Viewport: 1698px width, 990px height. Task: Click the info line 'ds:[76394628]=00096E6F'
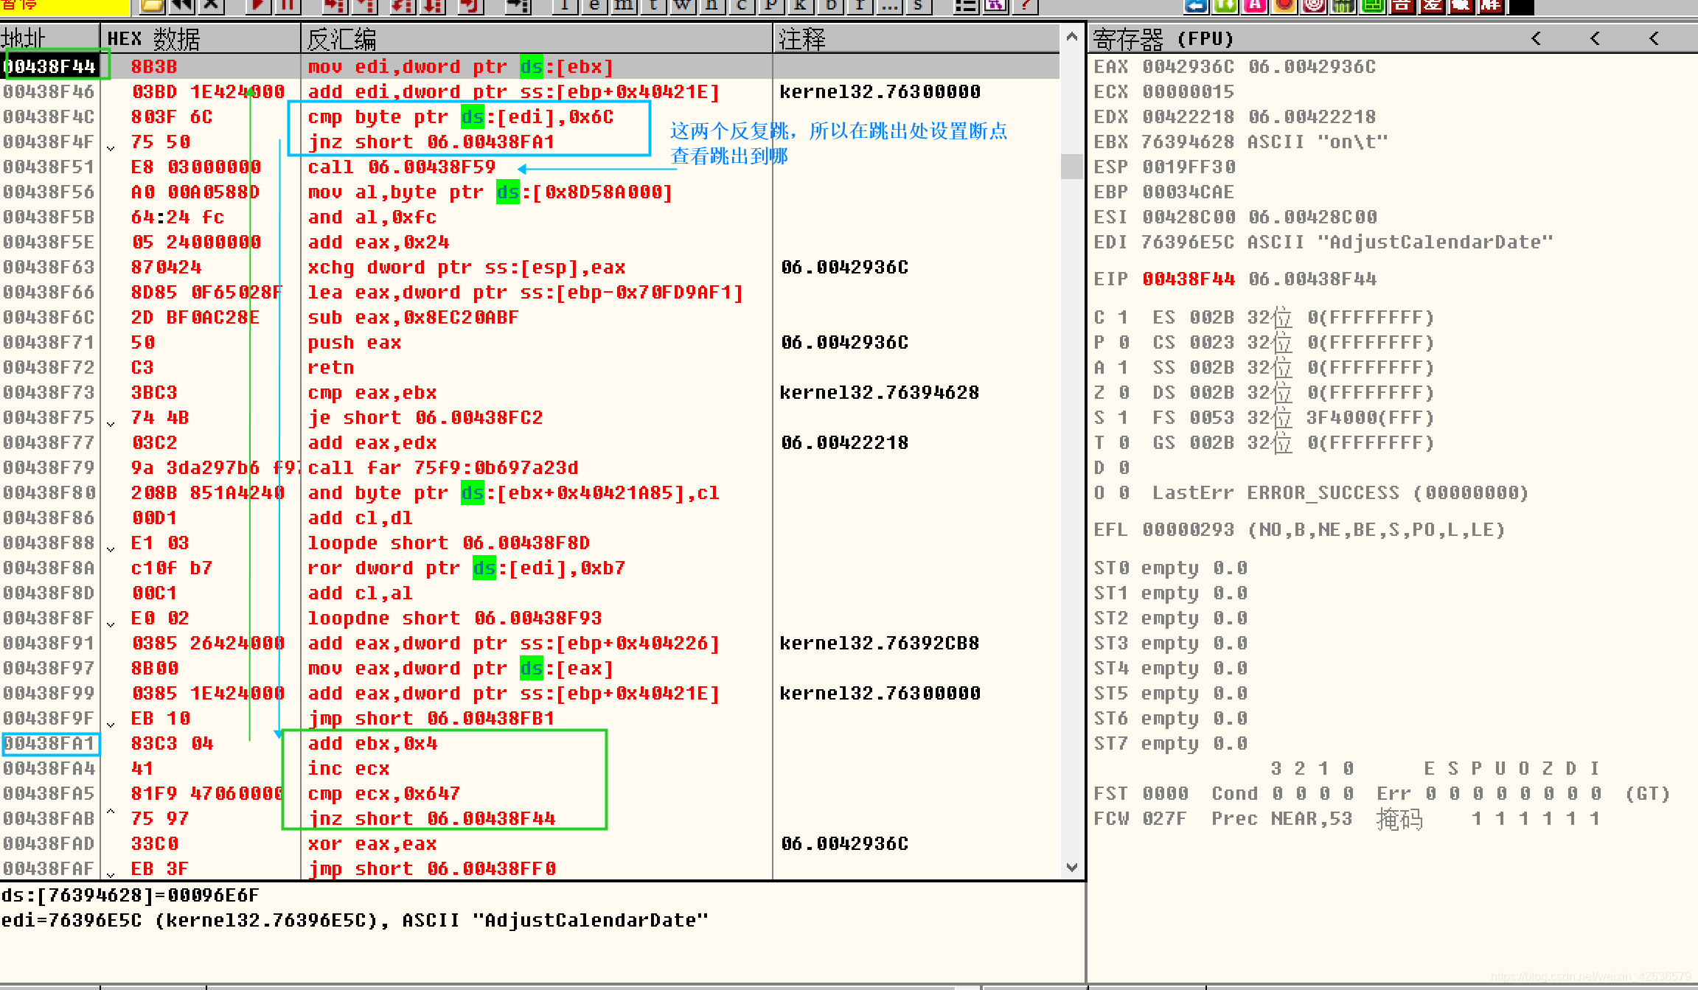pyautogui.click(x=131, y=896)
